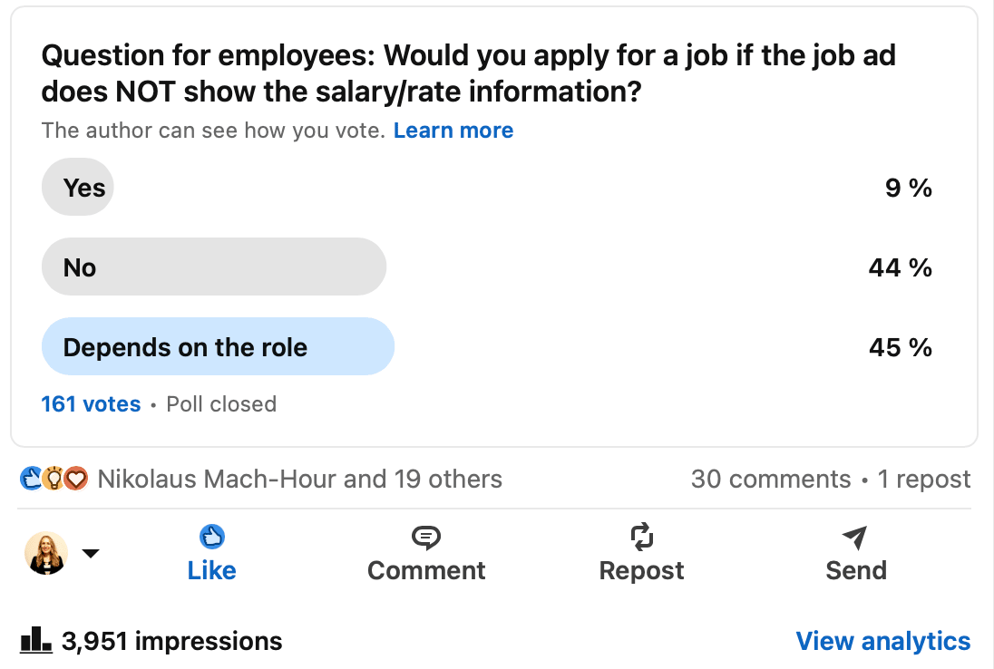Click the Repost arrows icon
This screenshot has width=994, height=669.
click(641, 537)
